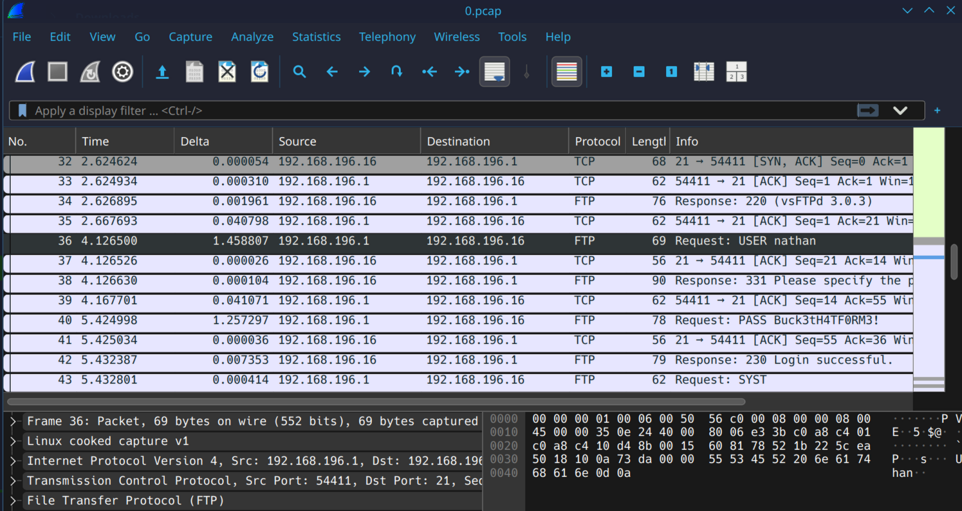
Task: Open the Wireless menu
Action: [457, 37]
